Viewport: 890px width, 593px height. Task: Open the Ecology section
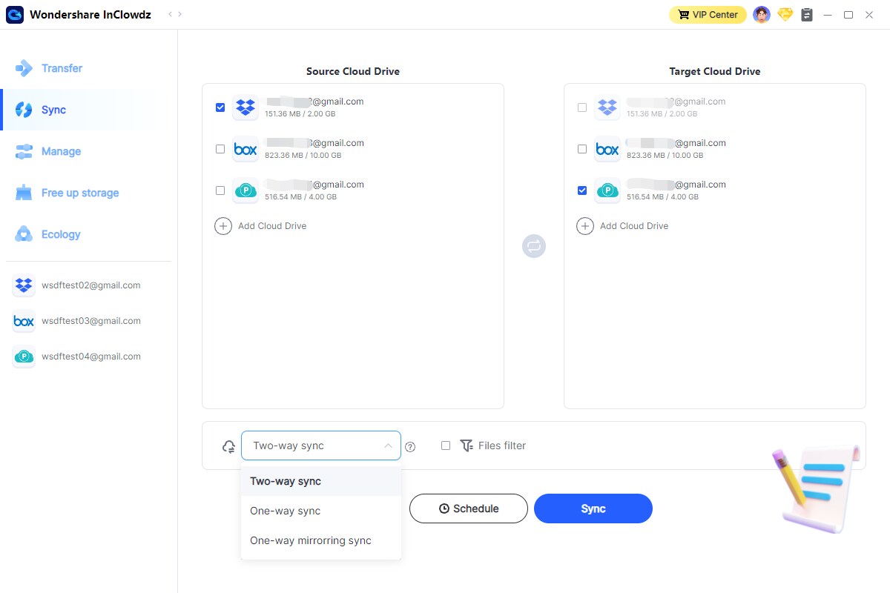tap(62, 234)
